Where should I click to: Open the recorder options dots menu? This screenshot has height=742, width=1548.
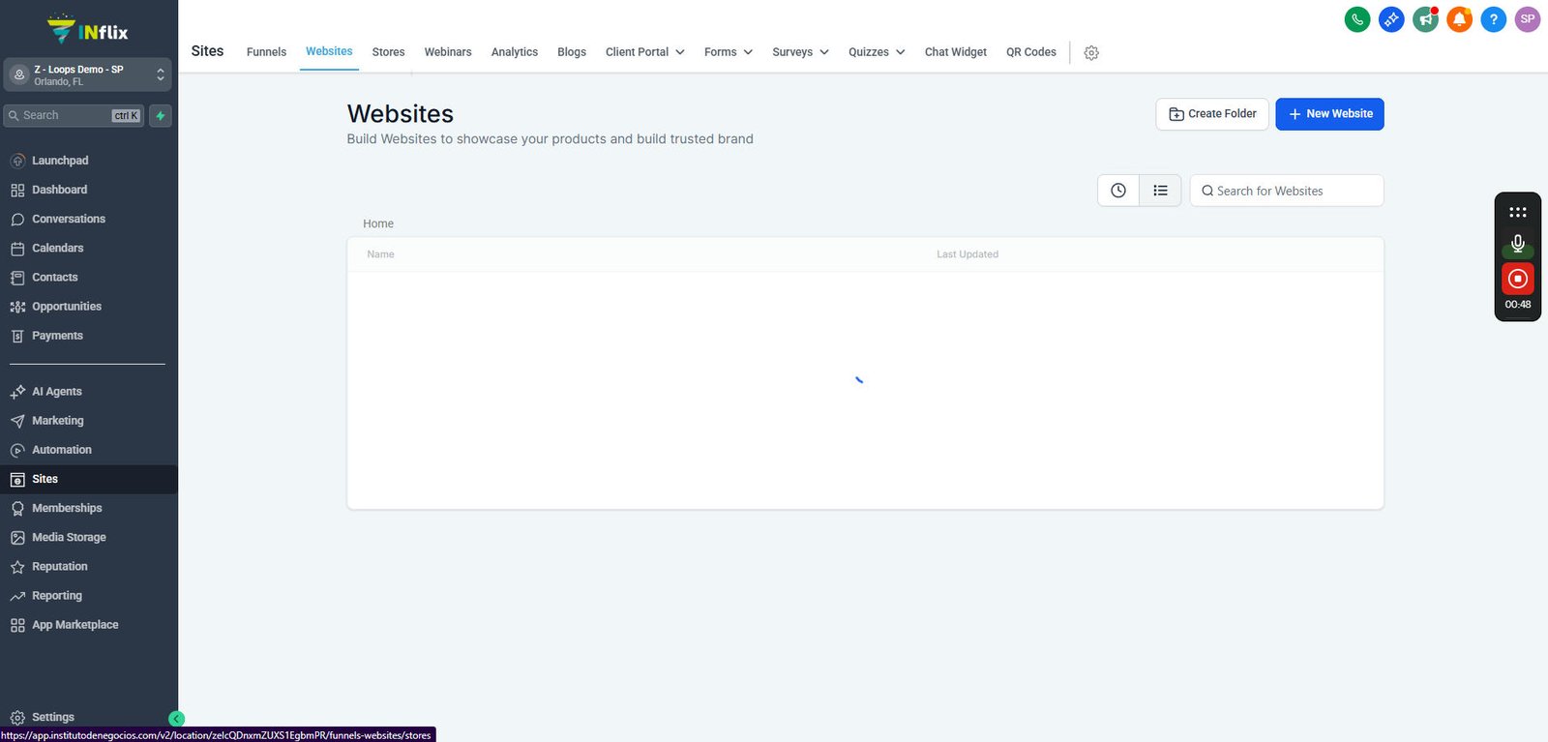tap(1518, 212)
